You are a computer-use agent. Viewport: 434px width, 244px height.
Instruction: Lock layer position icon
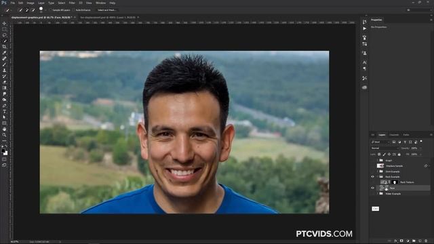click(389, 155)
